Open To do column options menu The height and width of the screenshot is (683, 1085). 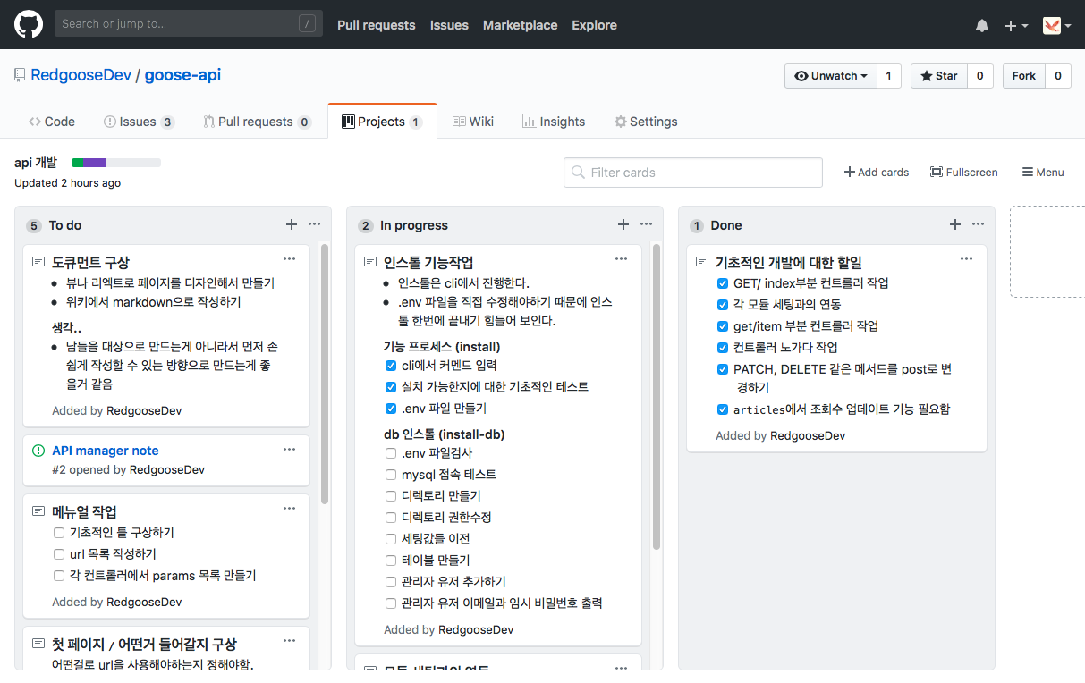point(314,224)
